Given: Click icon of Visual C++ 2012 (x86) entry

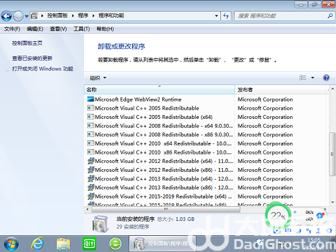Looking at the screenshot, I should pyautogui.click(x=90, y=170).
